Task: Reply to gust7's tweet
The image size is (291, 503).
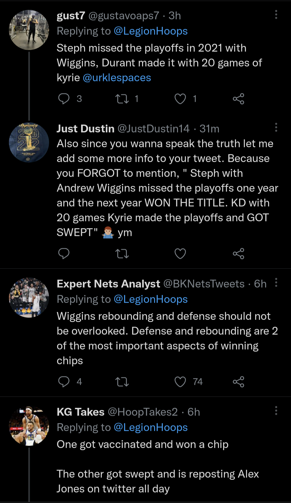Action: (x=64, y=99)
